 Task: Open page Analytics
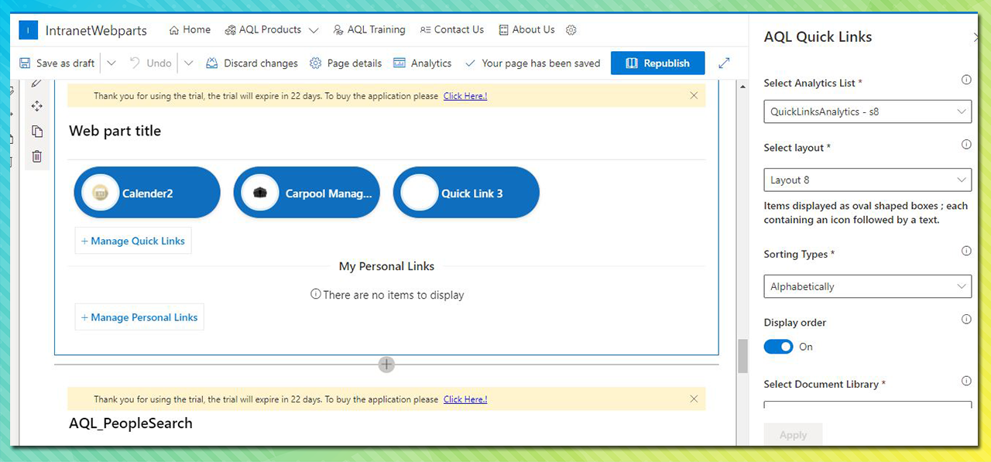click(423, 63)
